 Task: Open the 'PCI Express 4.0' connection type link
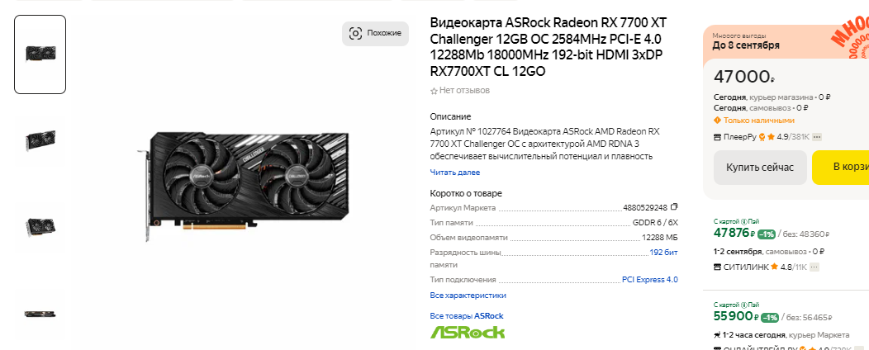pyautogui.click(x=650, y=280)
